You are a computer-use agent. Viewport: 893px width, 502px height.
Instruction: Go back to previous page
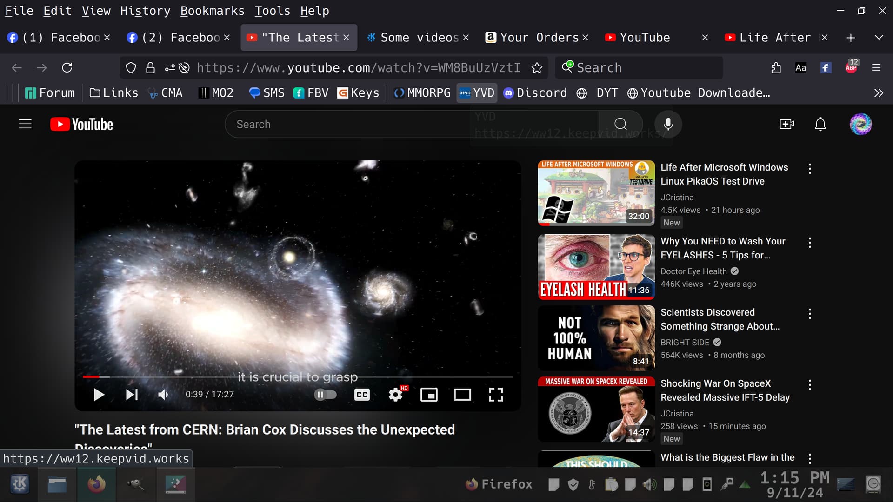(17, 68)
